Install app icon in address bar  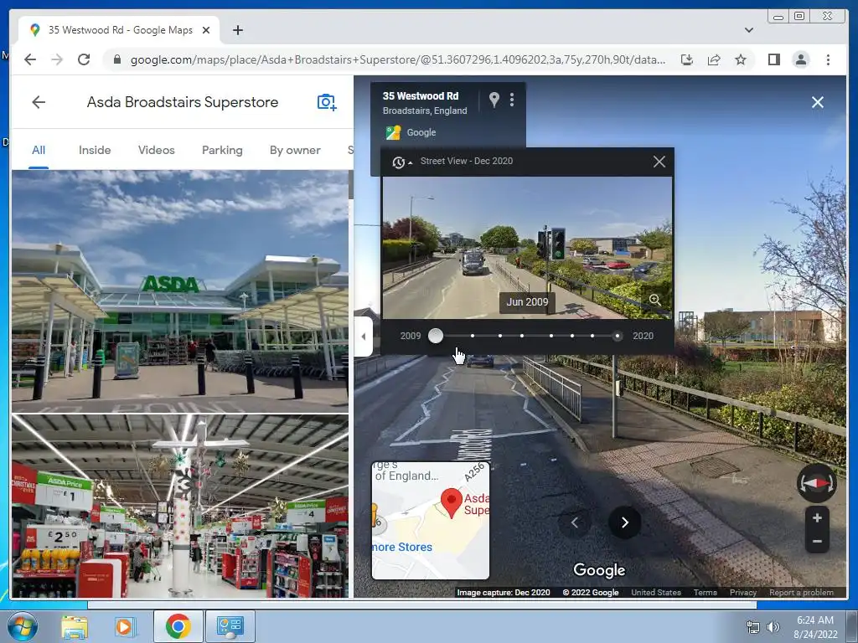point(687,59)
